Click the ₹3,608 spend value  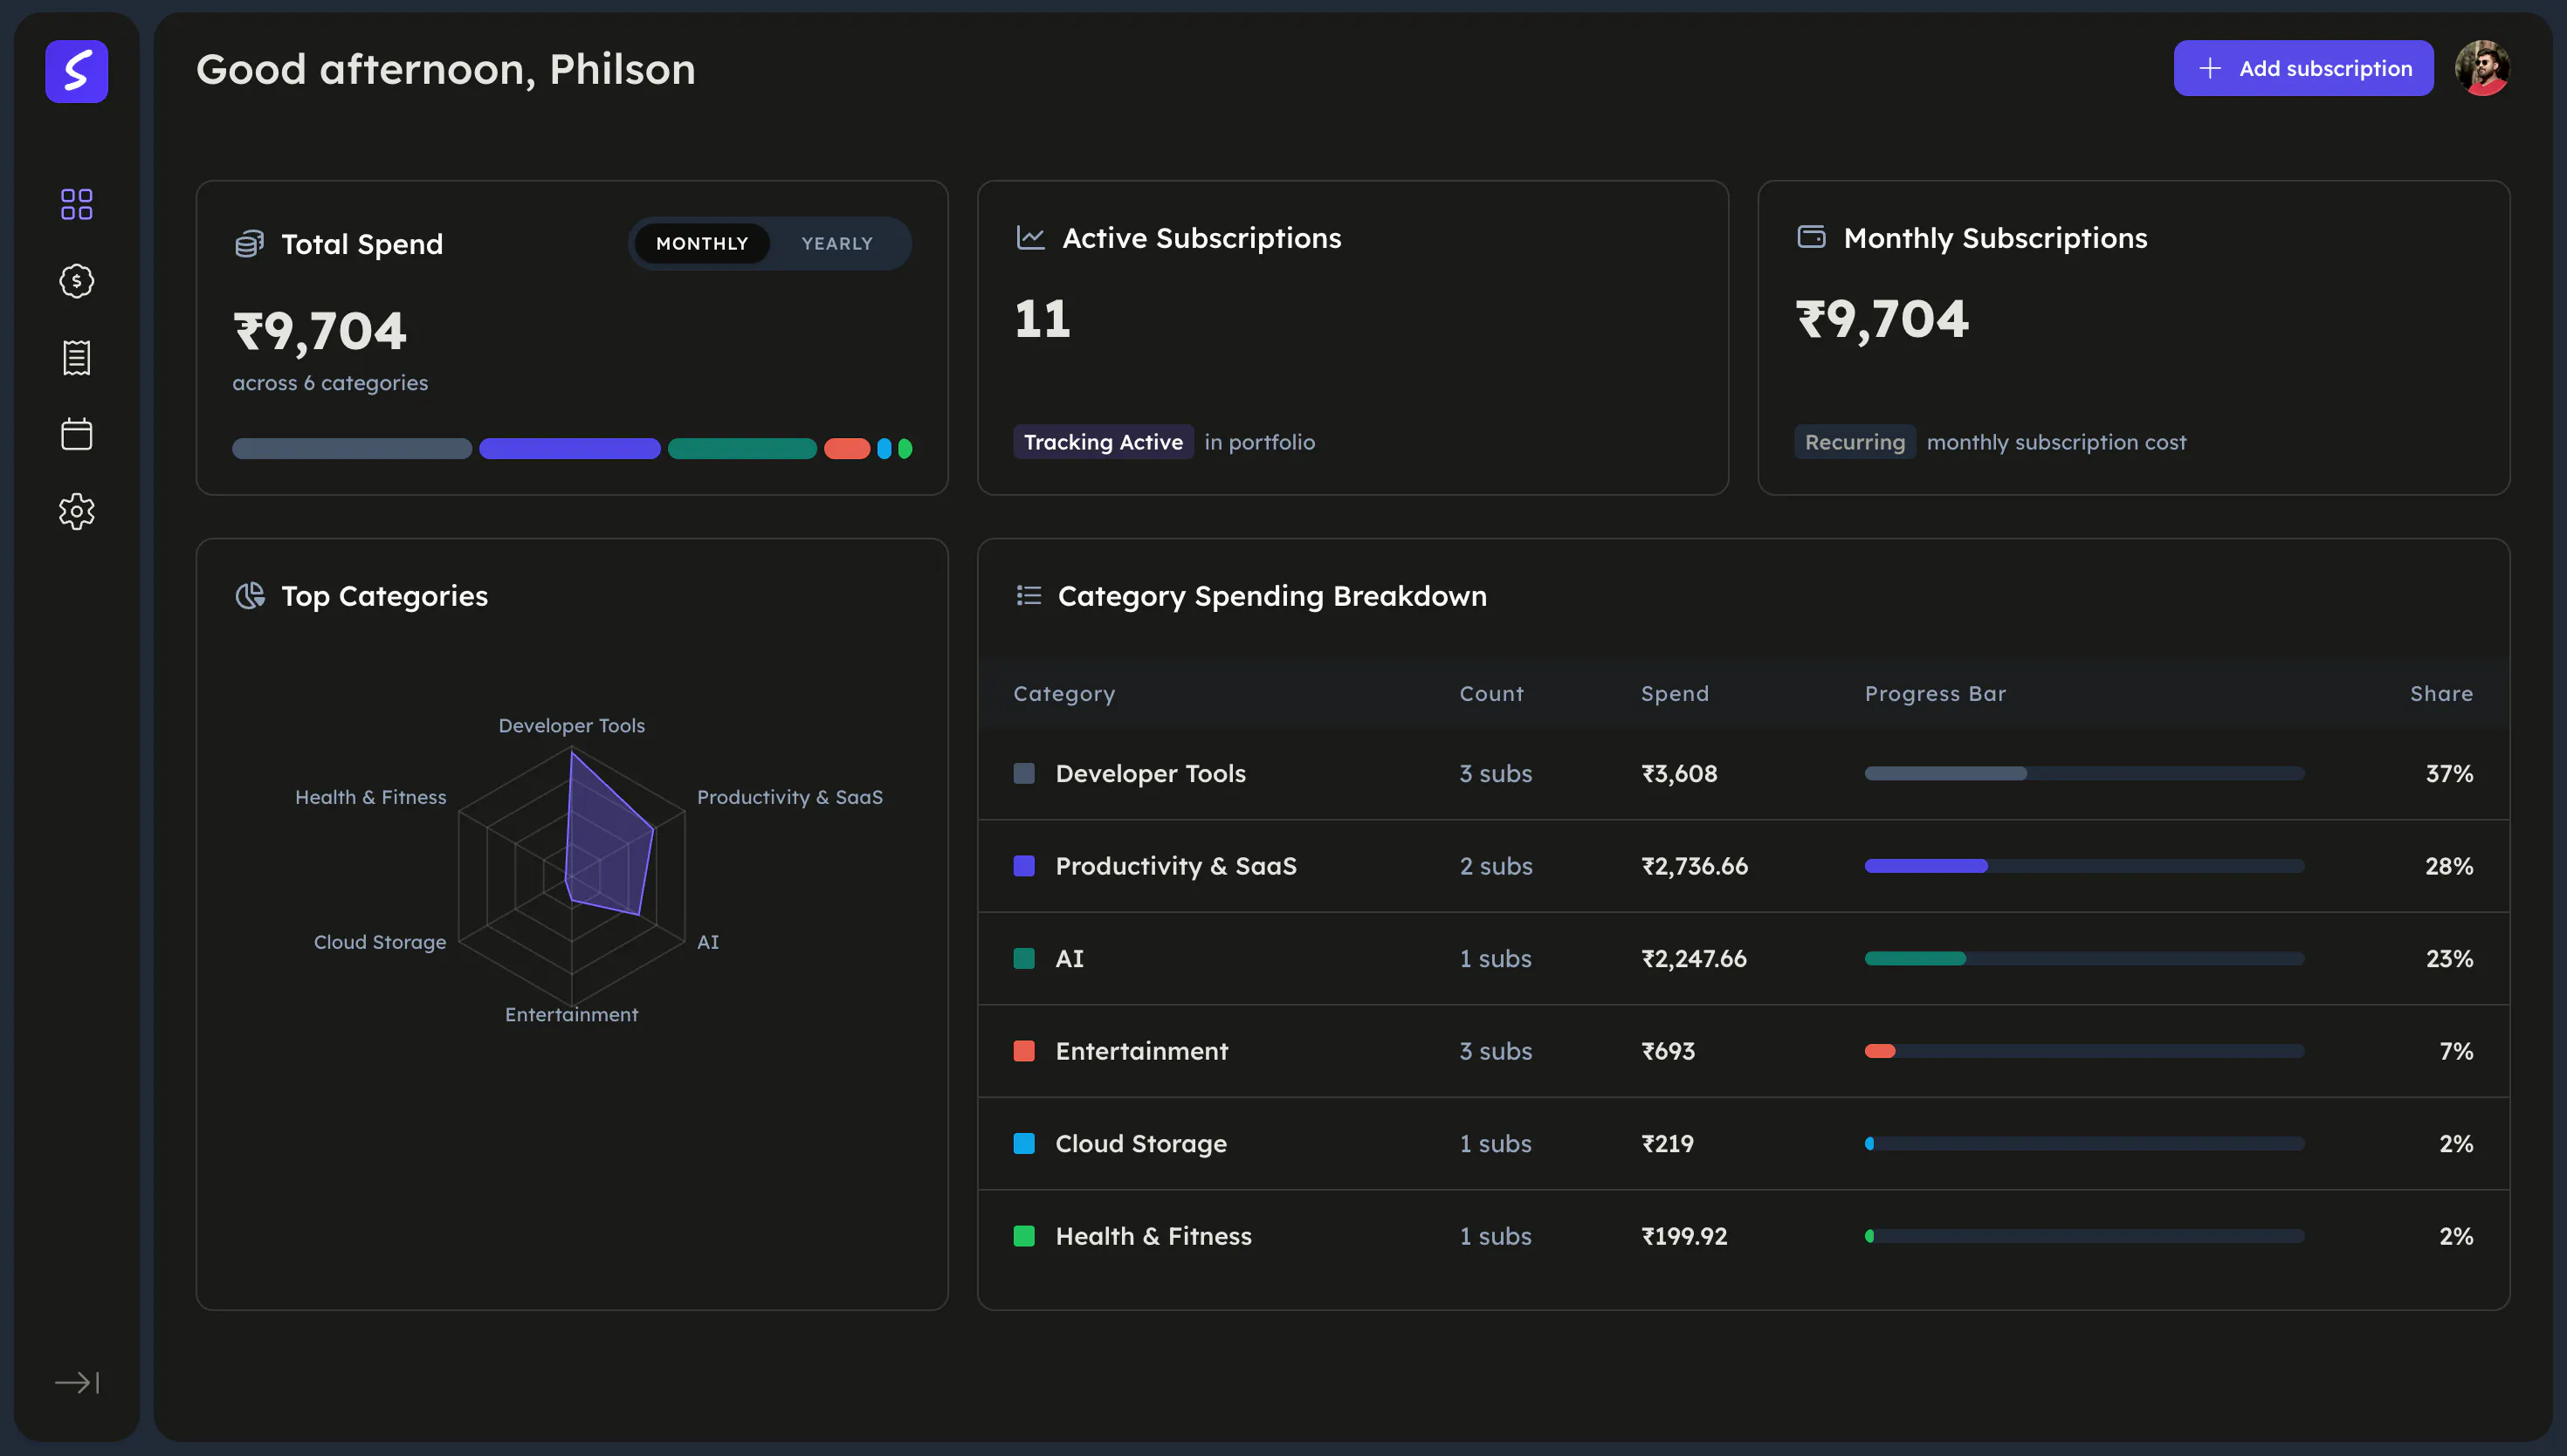pos(1679,773)
